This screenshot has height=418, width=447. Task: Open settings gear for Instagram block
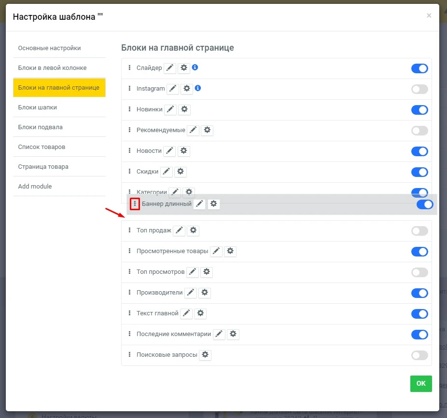click(x=187, y=89)
